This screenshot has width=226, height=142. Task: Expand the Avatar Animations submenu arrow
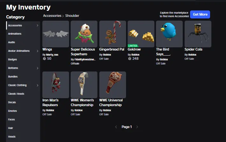click(38, 51)
